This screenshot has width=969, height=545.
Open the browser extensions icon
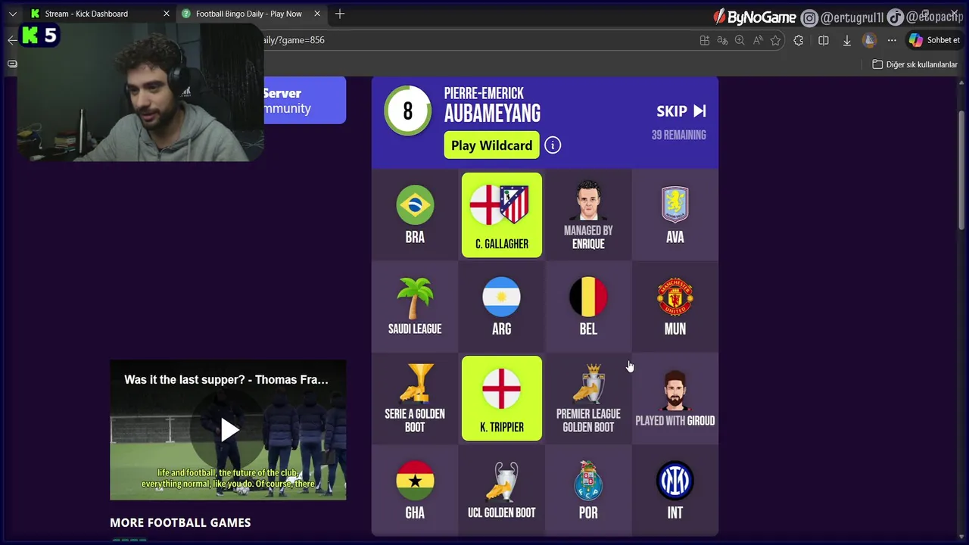point(799,40)
